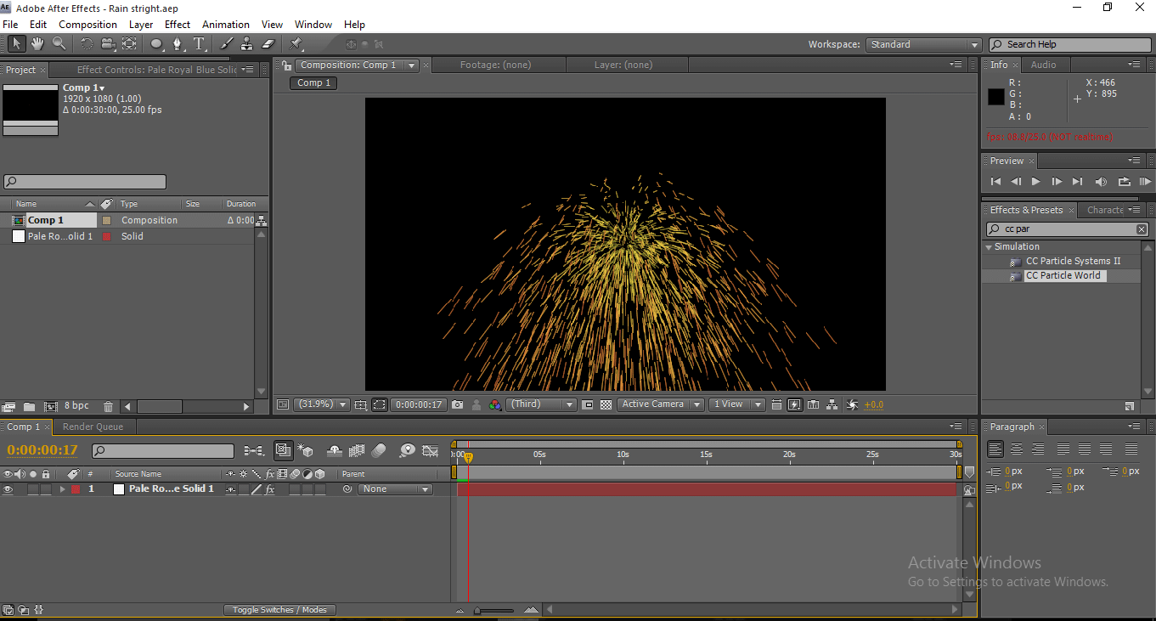
Task: Hide the Pale Royal Blue Solid layer
Action: pyautogui.click(x=8, y=489)
